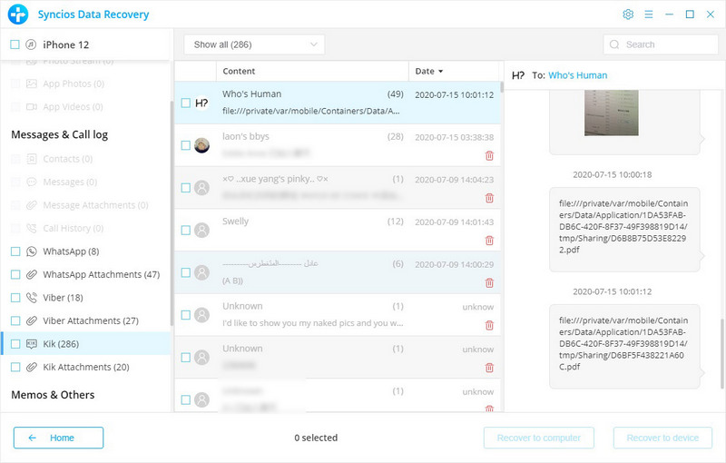
Task: Sort by the Date column arrow
Action: coord(440,72)
